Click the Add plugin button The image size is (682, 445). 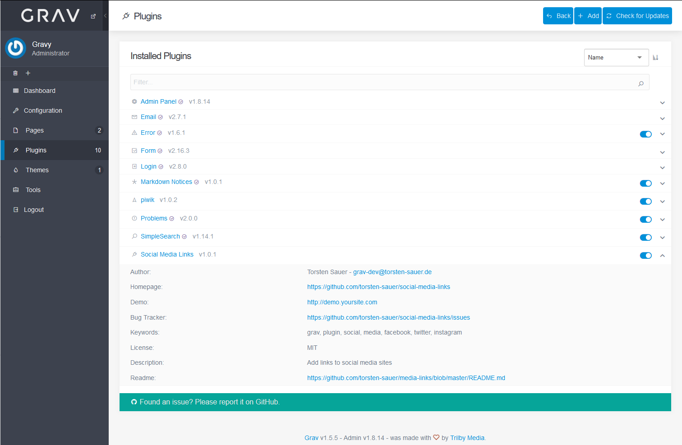coord(588,16)
